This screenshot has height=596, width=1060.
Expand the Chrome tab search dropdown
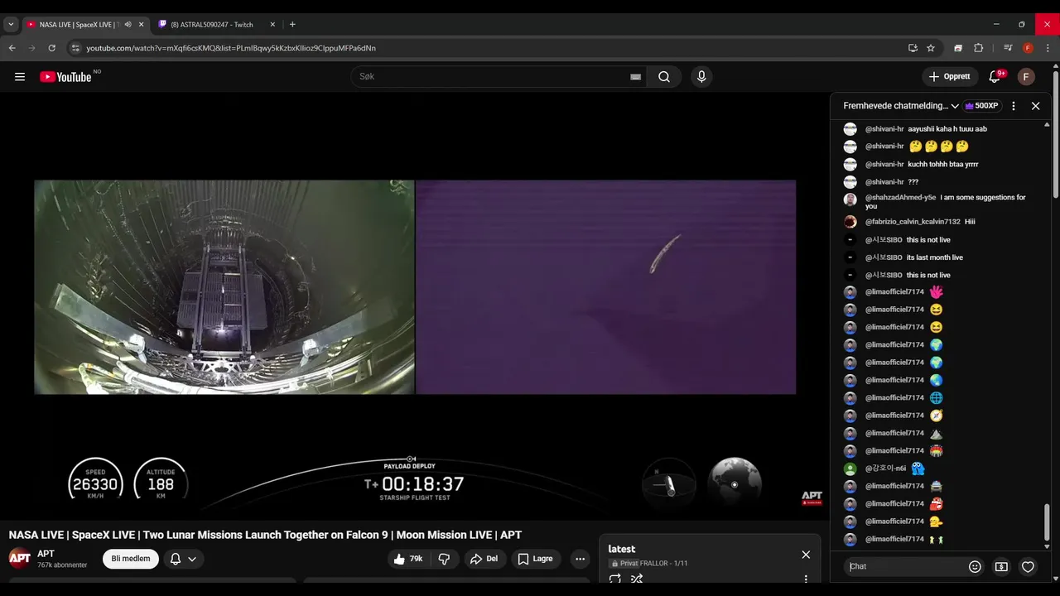point(11,25)
